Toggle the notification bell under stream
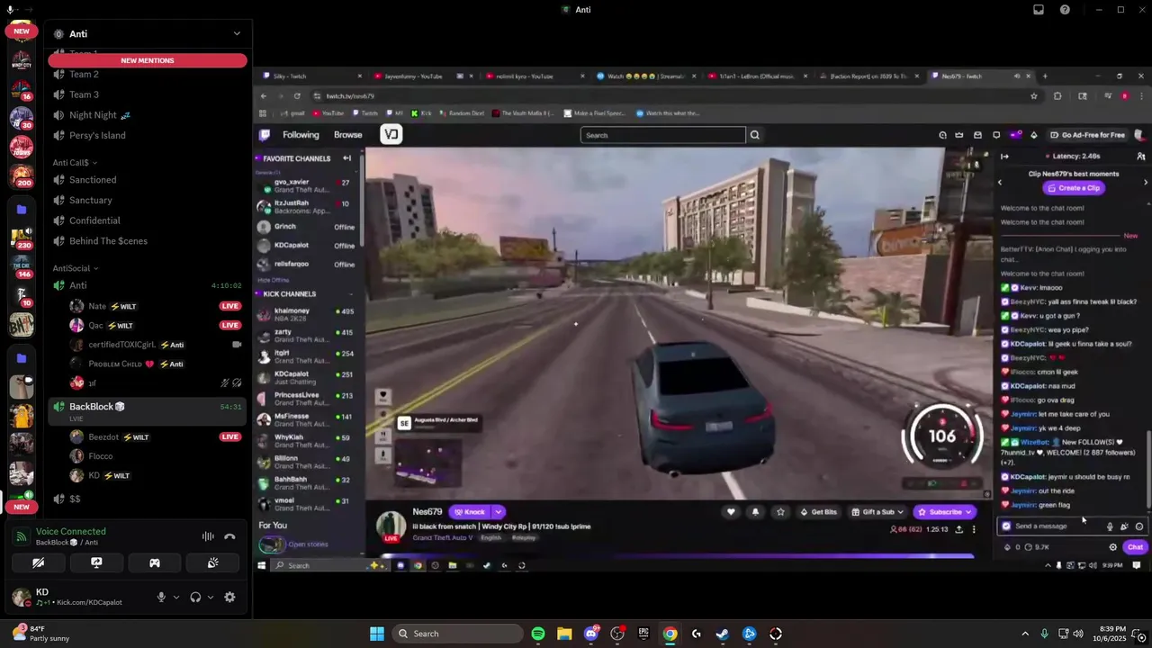This screenshot has width=1152, height=648. [x=755, y=512]
